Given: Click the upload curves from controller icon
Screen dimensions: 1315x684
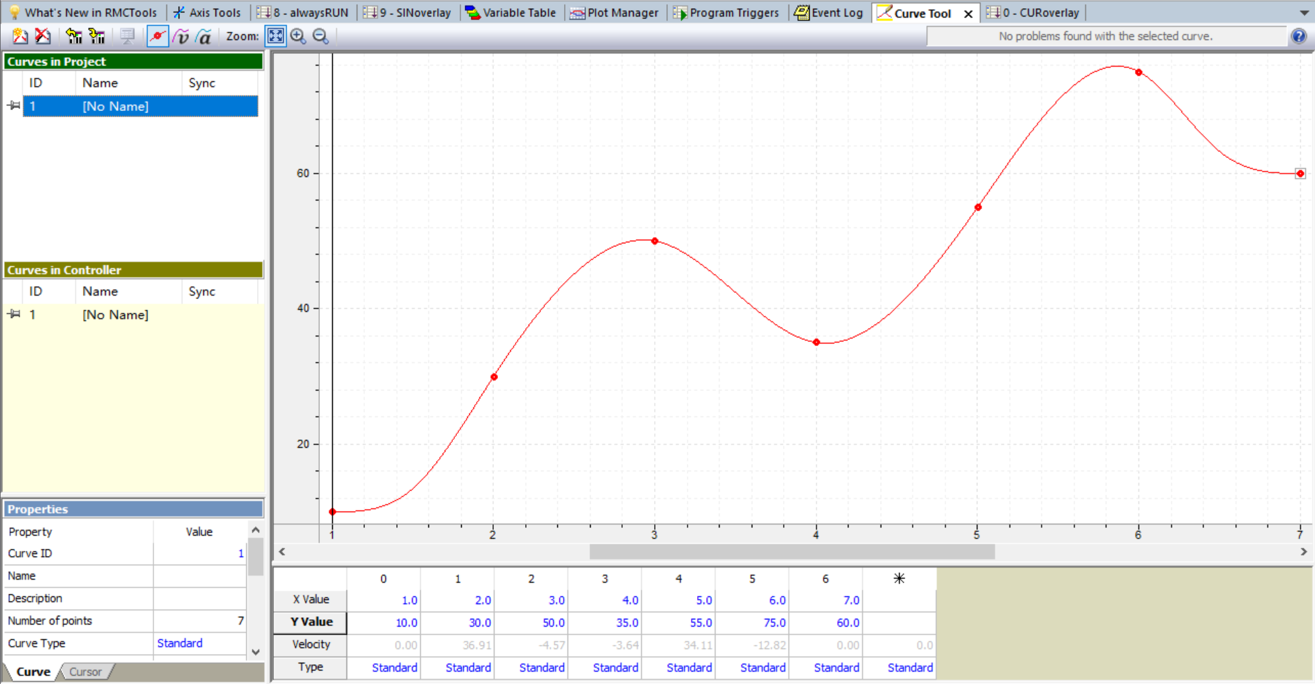Looking at the screenshot, I should (x=74, y=36).
